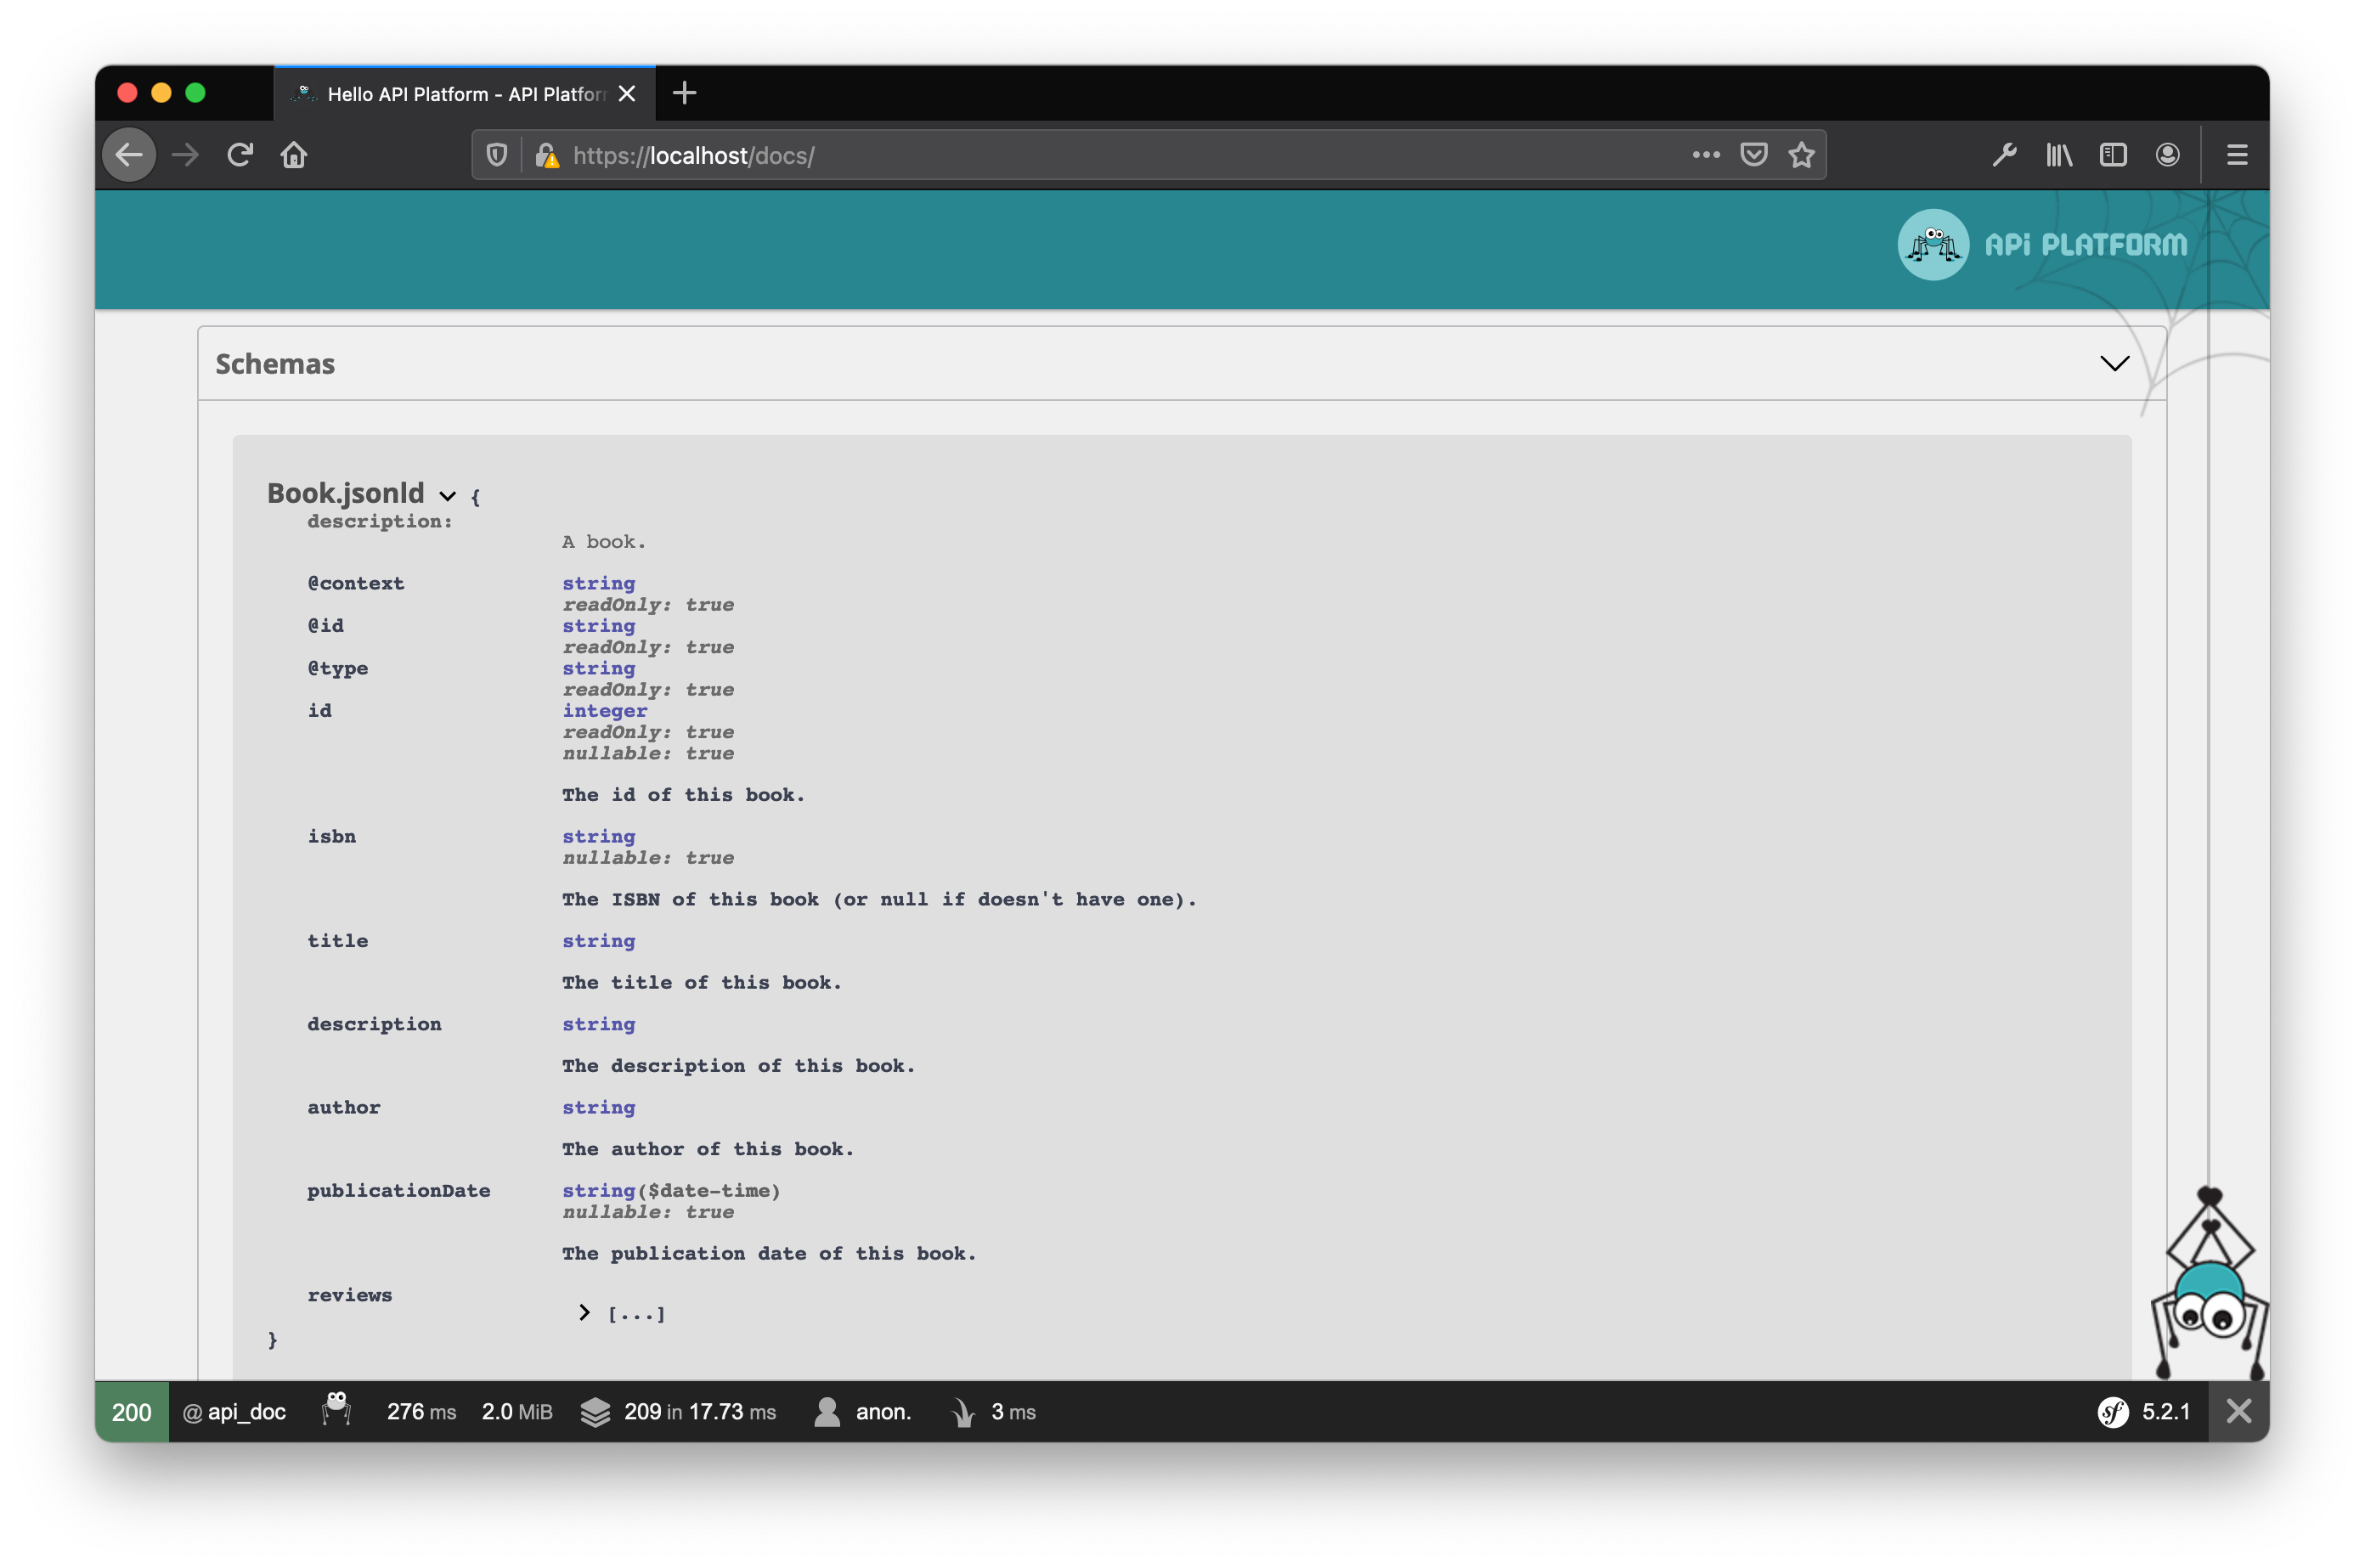Close the Symfony profiler toolbar

click(x=2239, y=1412)
